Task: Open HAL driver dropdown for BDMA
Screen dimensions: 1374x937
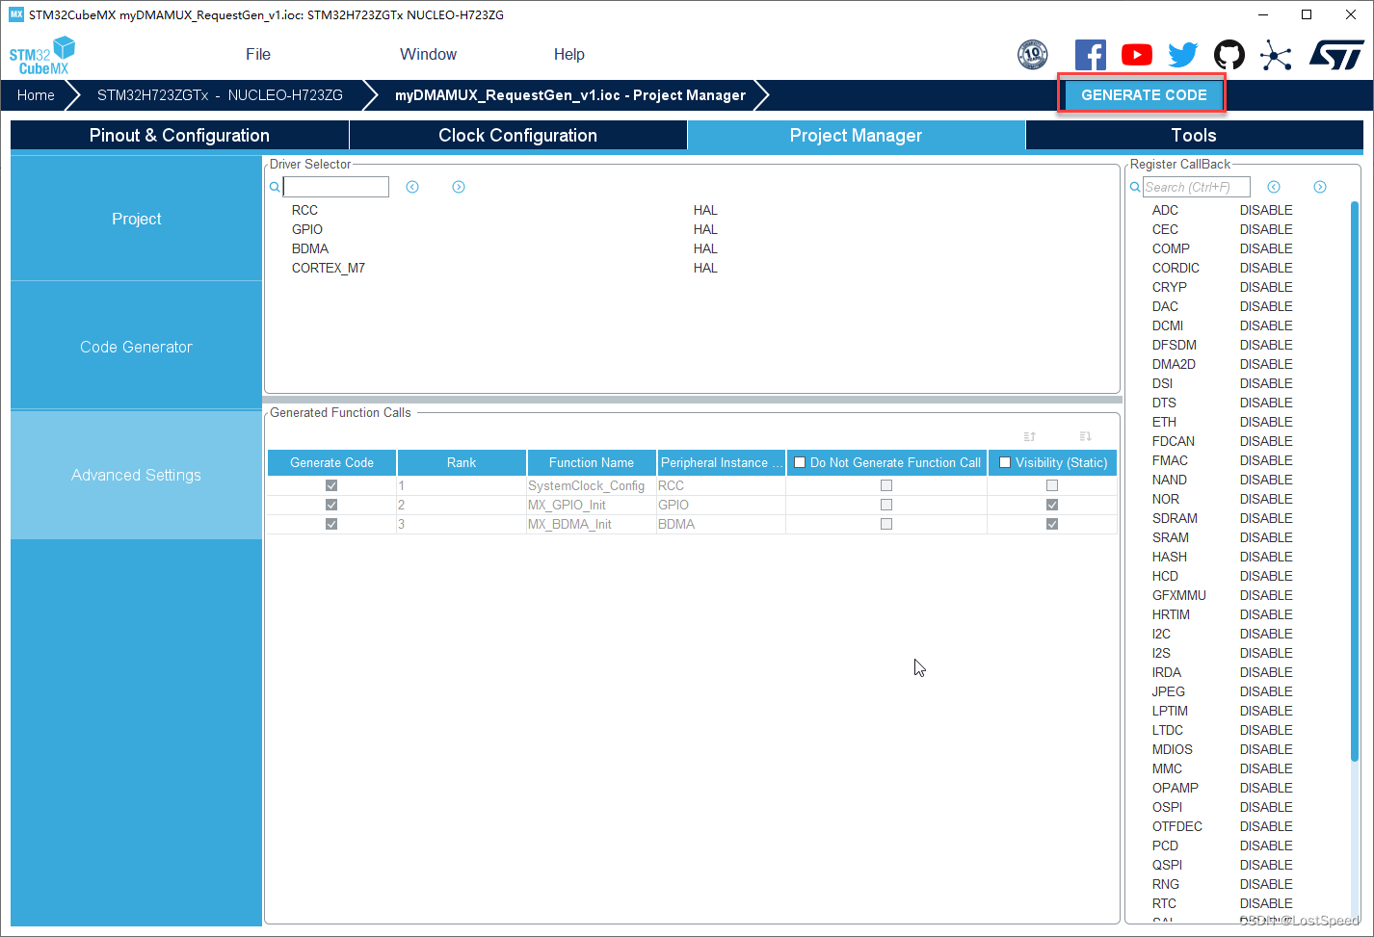Action: (705, 248)
